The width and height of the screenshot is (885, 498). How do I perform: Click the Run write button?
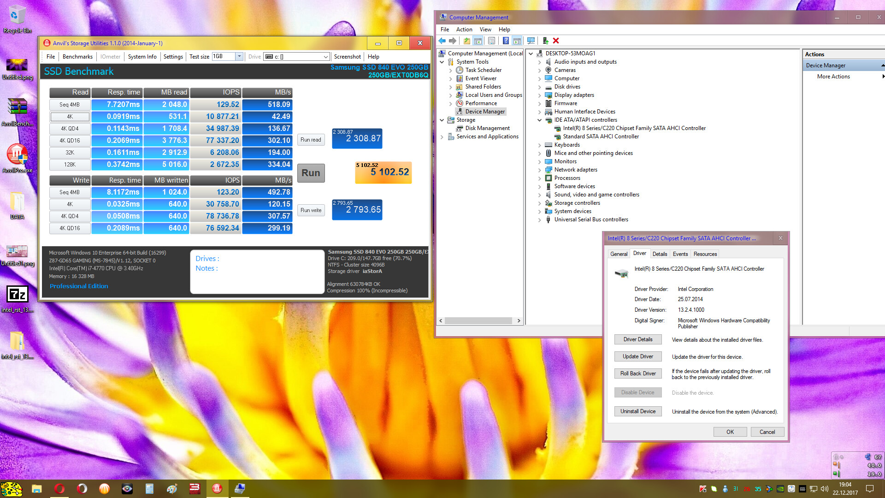[311, 210]
